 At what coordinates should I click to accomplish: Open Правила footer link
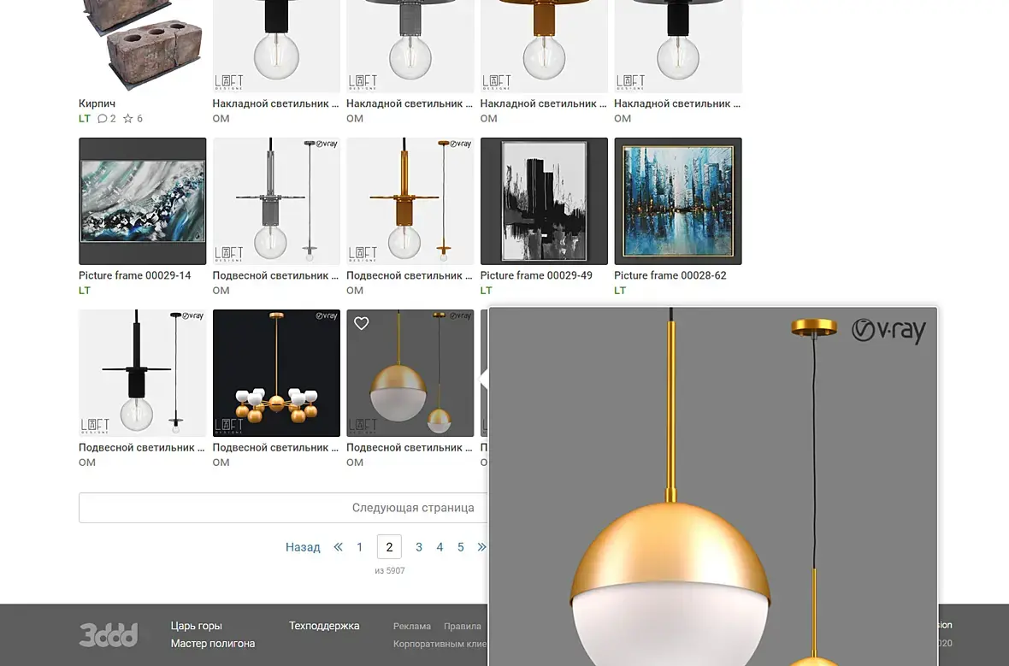(x=462, y=626)
